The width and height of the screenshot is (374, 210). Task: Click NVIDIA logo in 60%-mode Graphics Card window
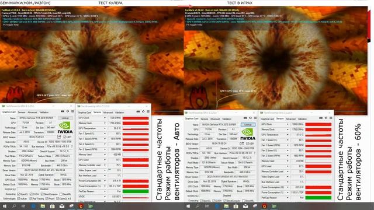(248, 134)
